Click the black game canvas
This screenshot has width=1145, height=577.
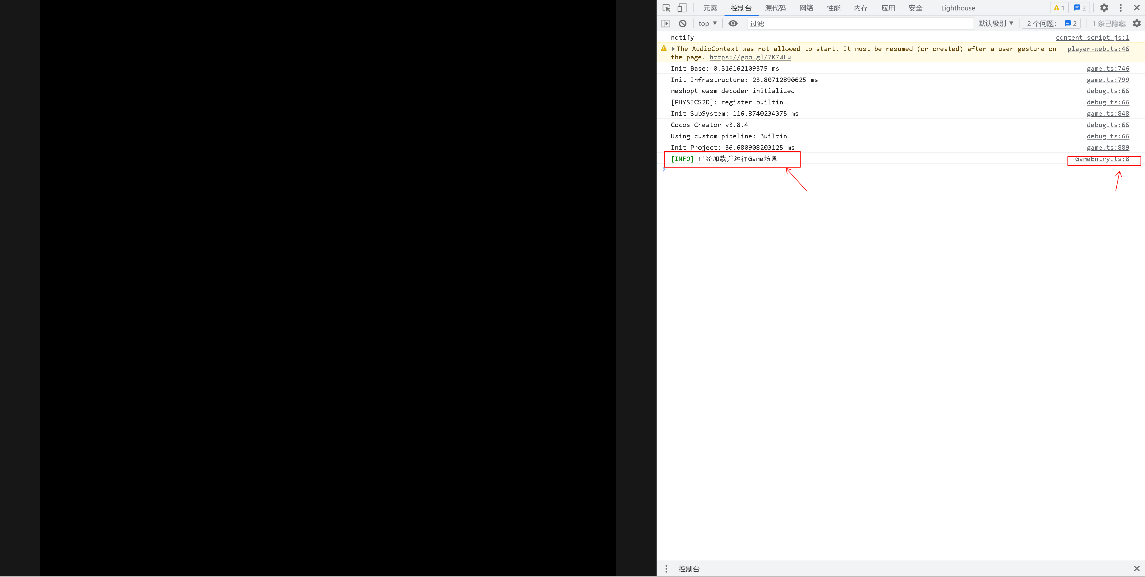tap(328, 288)
